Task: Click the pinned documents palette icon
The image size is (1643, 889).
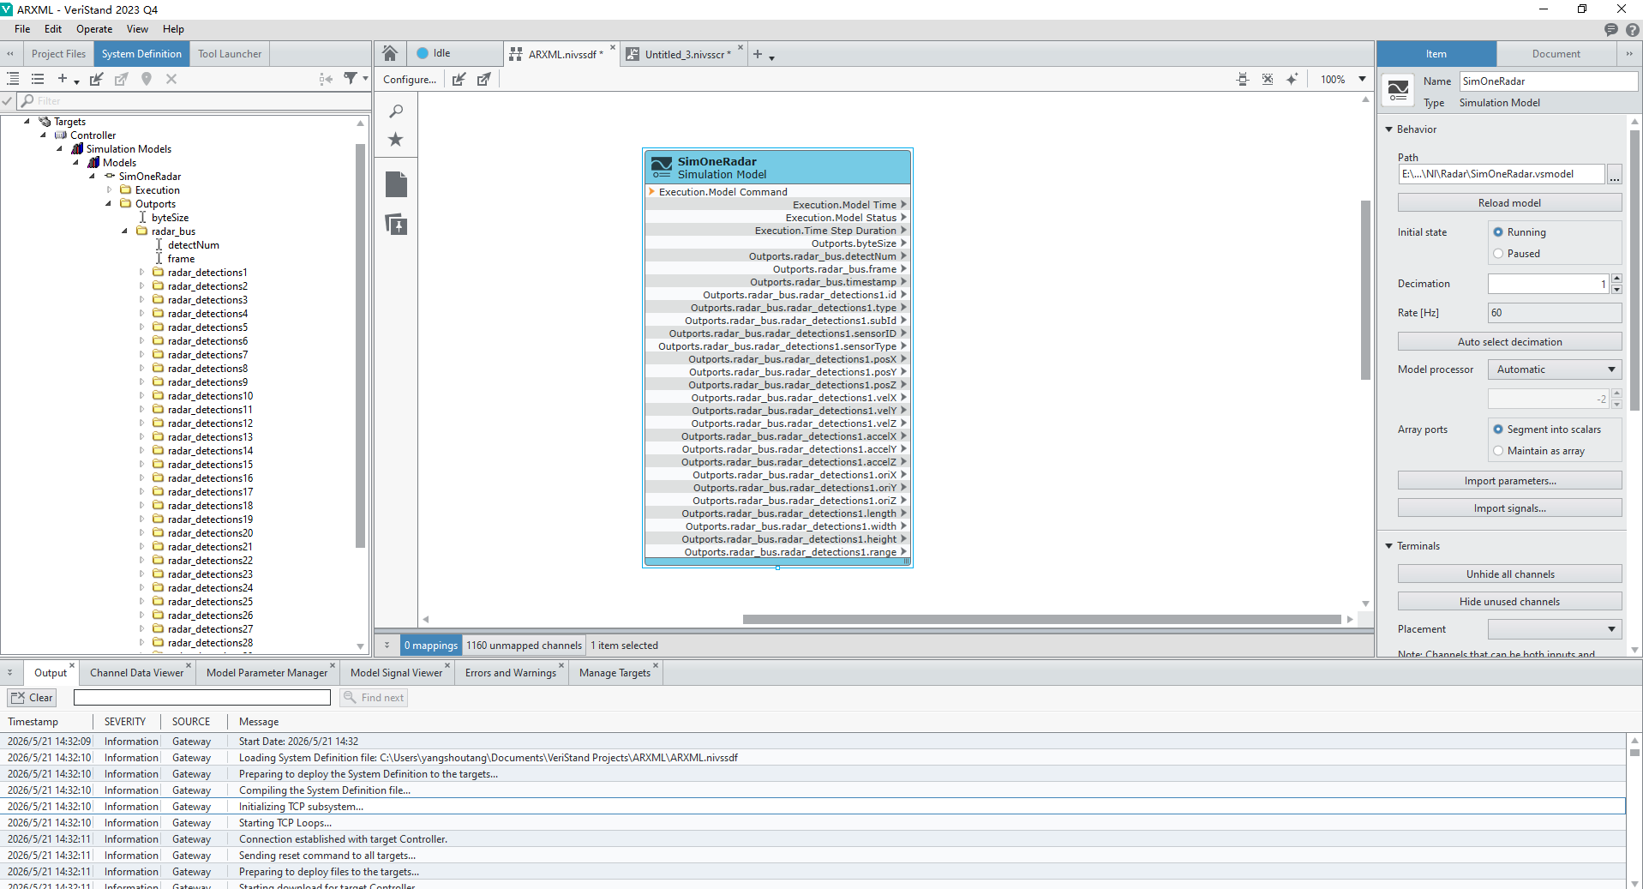Action: [396, 225]
